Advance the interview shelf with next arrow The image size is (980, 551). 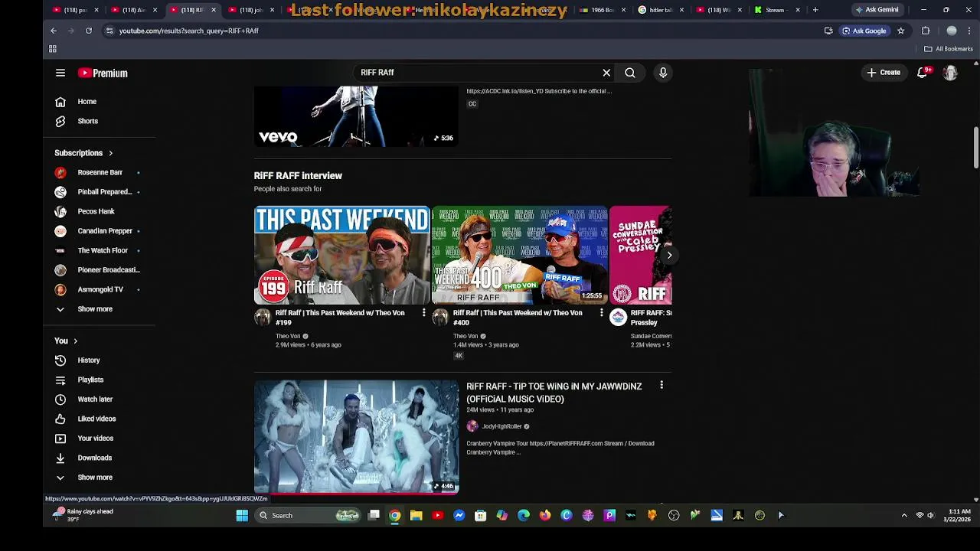click(669, 256)
